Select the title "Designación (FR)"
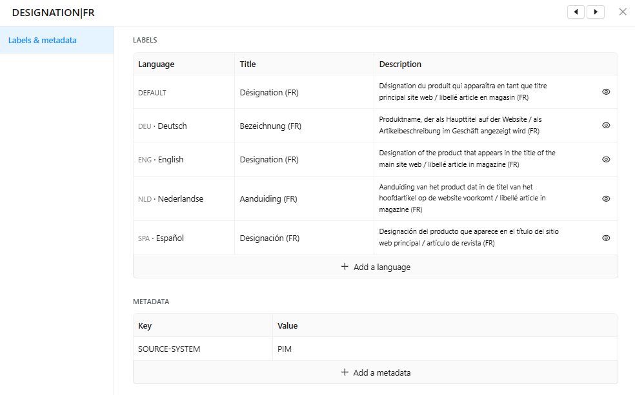The width and height of the screenshot is (635, 395). click(270, 238)
